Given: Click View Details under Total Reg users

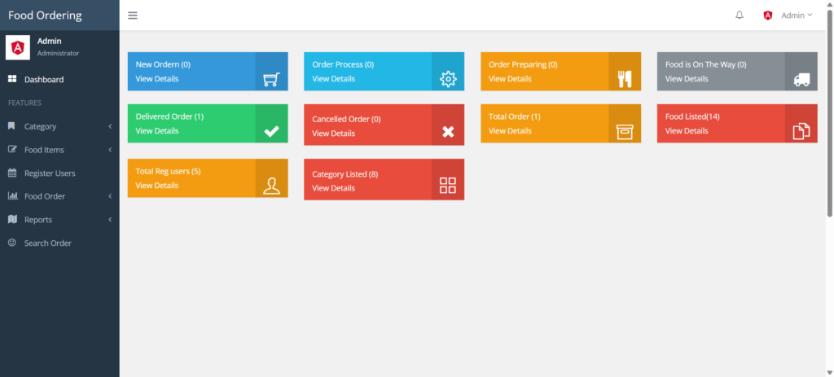Looking at the screenshot, I should [156, 186].
